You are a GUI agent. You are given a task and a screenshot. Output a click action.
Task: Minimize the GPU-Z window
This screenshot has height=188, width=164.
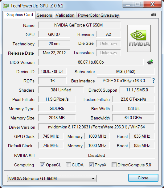[128, 4]
